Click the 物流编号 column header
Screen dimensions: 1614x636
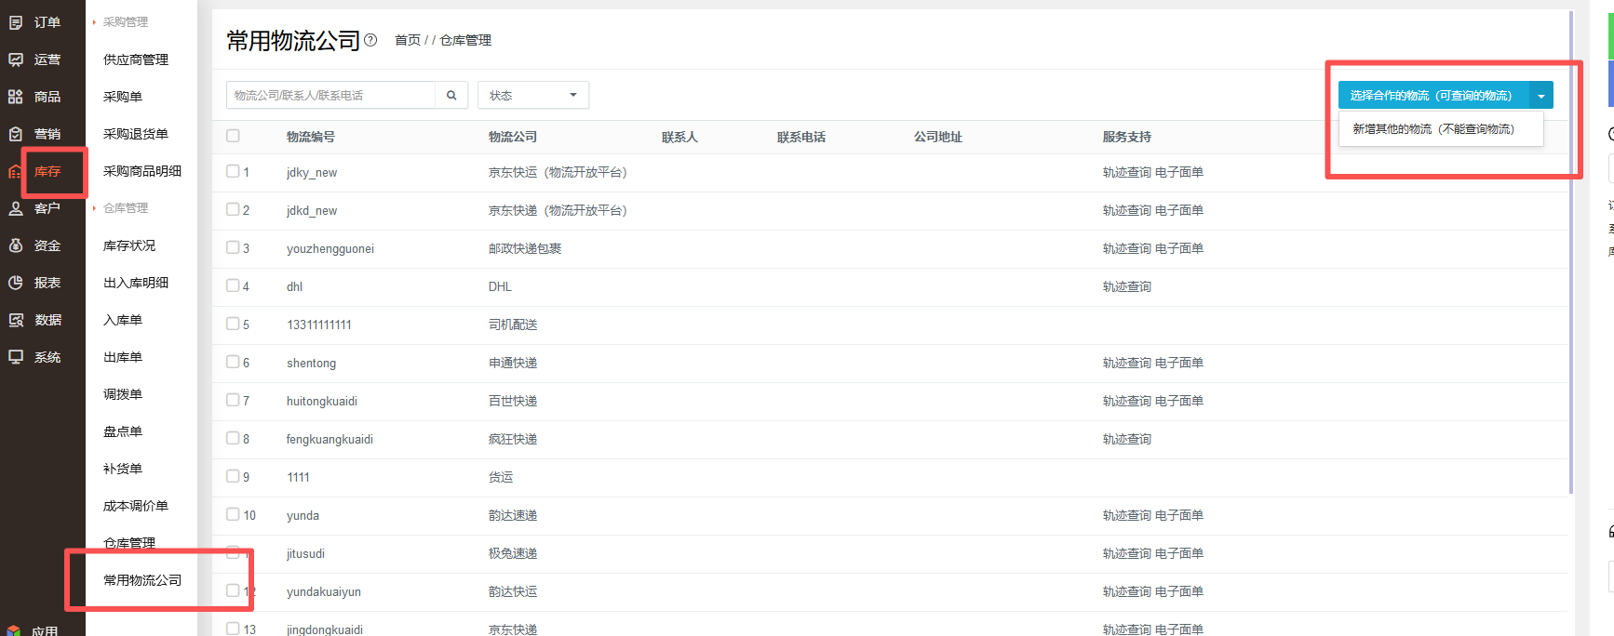311,137
